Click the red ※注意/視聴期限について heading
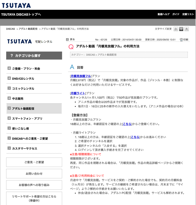196x205 pixels. coord(85,154)
